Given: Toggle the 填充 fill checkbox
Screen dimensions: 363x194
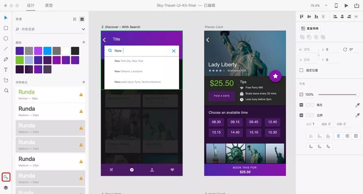Looking at the screenshot, I should (301, 105).
